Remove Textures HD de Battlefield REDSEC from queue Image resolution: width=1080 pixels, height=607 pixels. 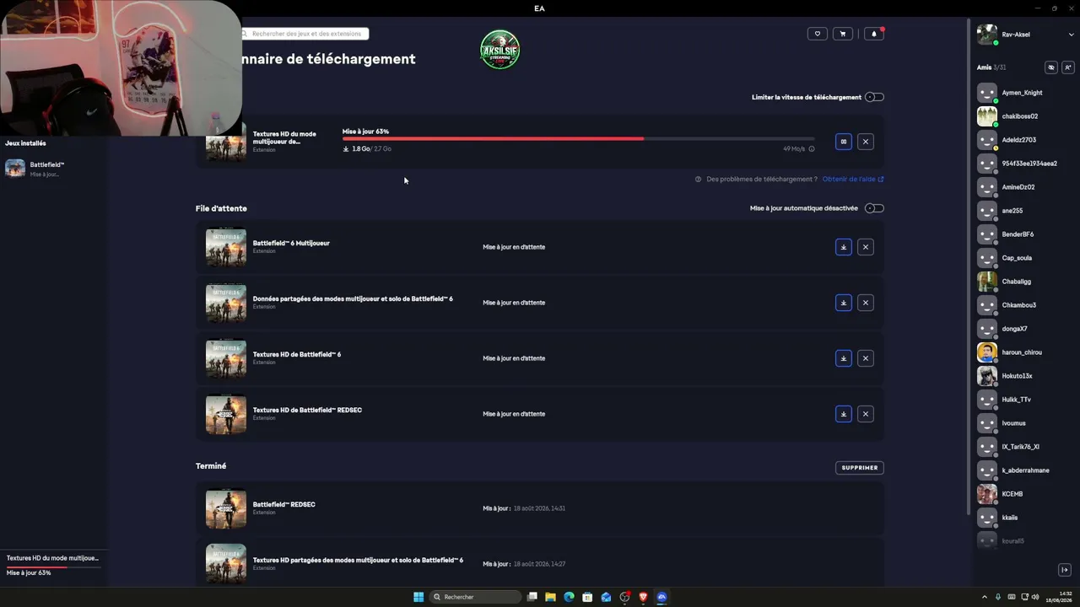pyautogui.click(x=865, y=414)
